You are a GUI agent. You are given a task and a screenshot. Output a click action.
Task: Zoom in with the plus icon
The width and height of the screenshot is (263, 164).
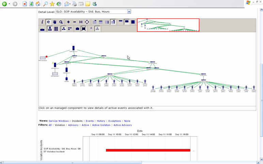coord(68,22)
